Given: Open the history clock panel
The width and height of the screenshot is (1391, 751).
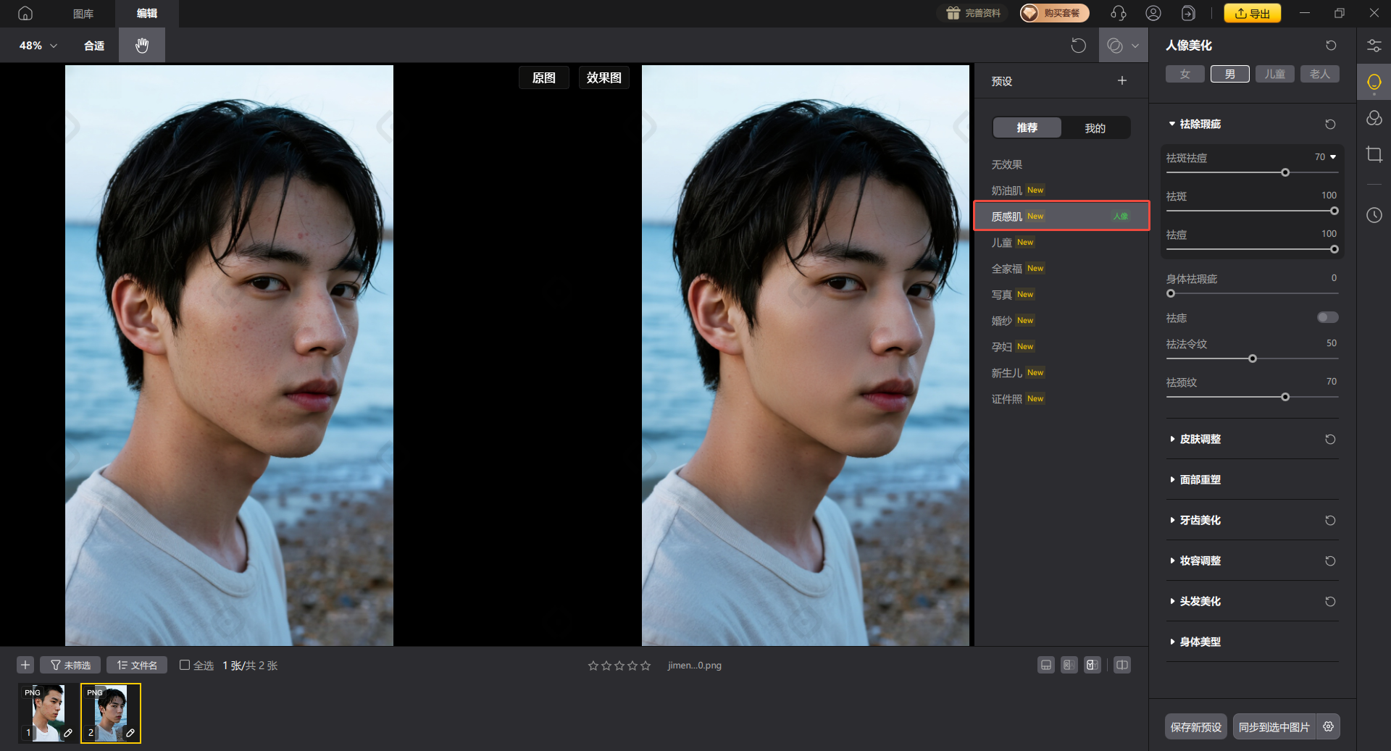Looking at the screenshot, I should pyautogui.click(x=1374, y=215).
